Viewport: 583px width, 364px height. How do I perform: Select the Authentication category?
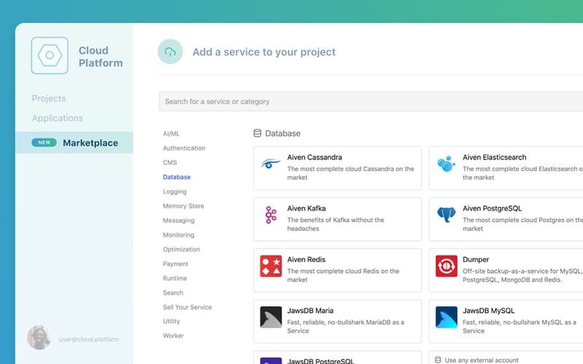184,149
